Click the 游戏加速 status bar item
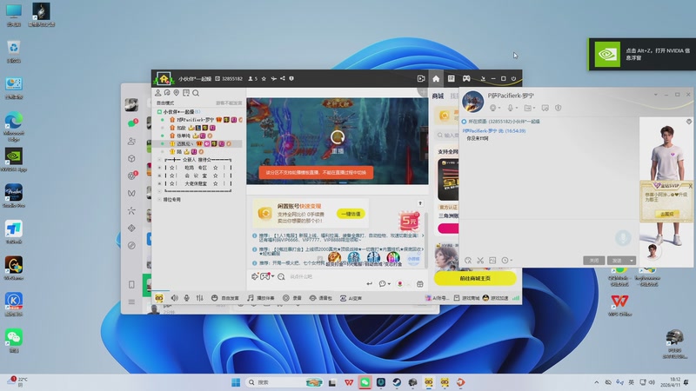 pyautogui.click(x=495, y=298)
